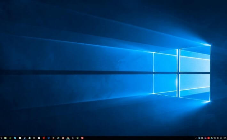Launch Steam from the taskbar
The height and width of the screenshot is (140, 227).
point(25,138)
